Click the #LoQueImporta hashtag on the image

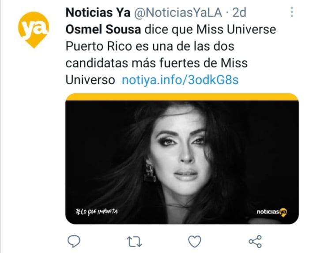click(97, 212)
